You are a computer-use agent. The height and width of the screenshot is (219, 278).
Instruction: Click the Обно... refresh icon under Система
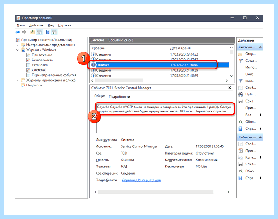click(240, 122)
